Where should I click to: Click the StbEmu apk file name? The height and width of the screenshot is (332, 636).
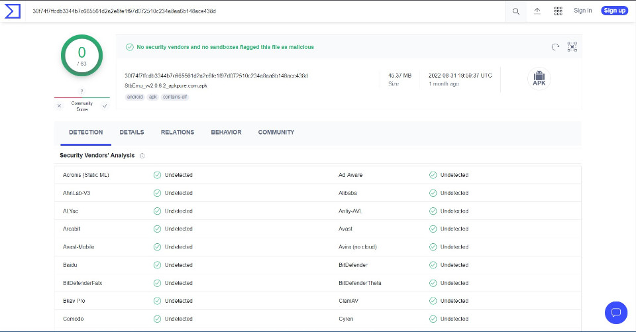point(166,85)
